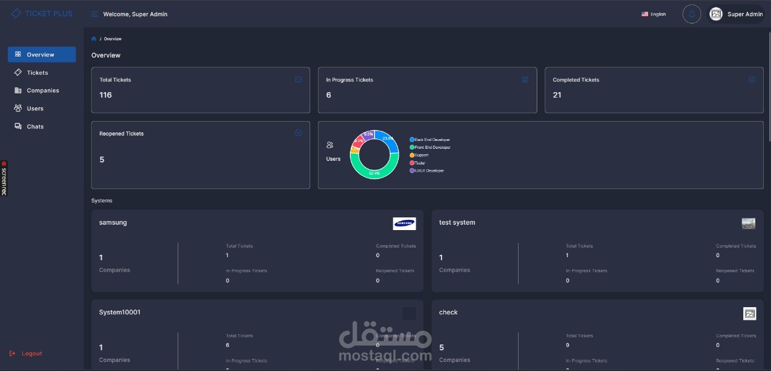Toggle the Back End Developer legend item
The width and height of the screenshot is (771, 371).
tap(430, 140)
